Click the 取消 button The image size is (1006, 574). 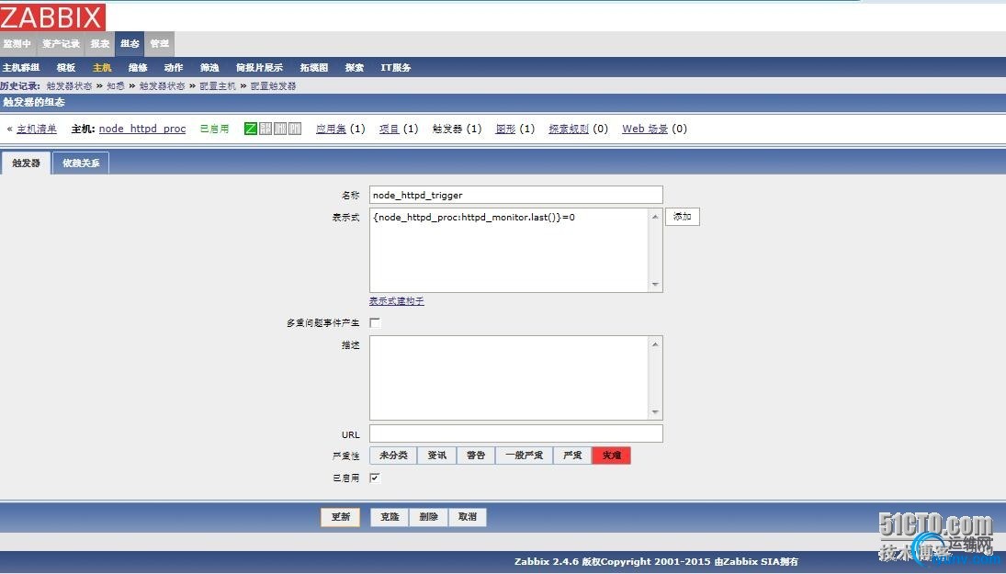point(468,517)
